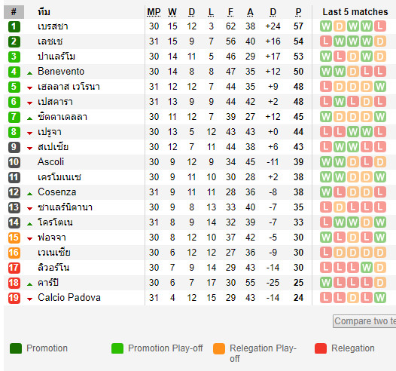Click Benevento's green up-arrow indicator
This screenshot has width=396, height=371.
click(x=30, y=73)
